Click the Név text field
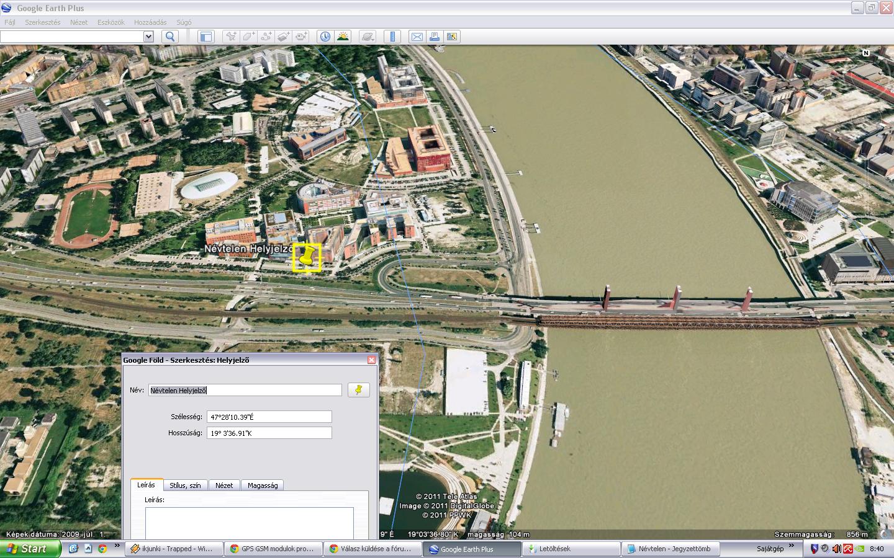Viewport: 894px width, 558px height. (245, 390)
